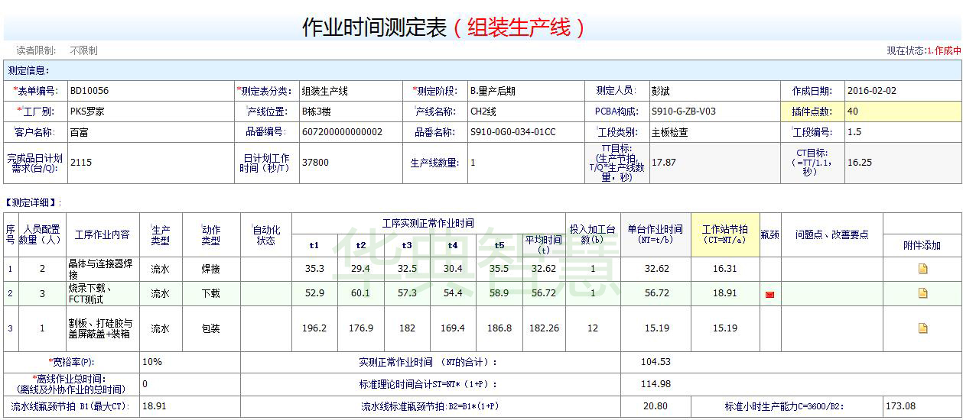Click the 插件点数 field showing 40

[903, 111]
